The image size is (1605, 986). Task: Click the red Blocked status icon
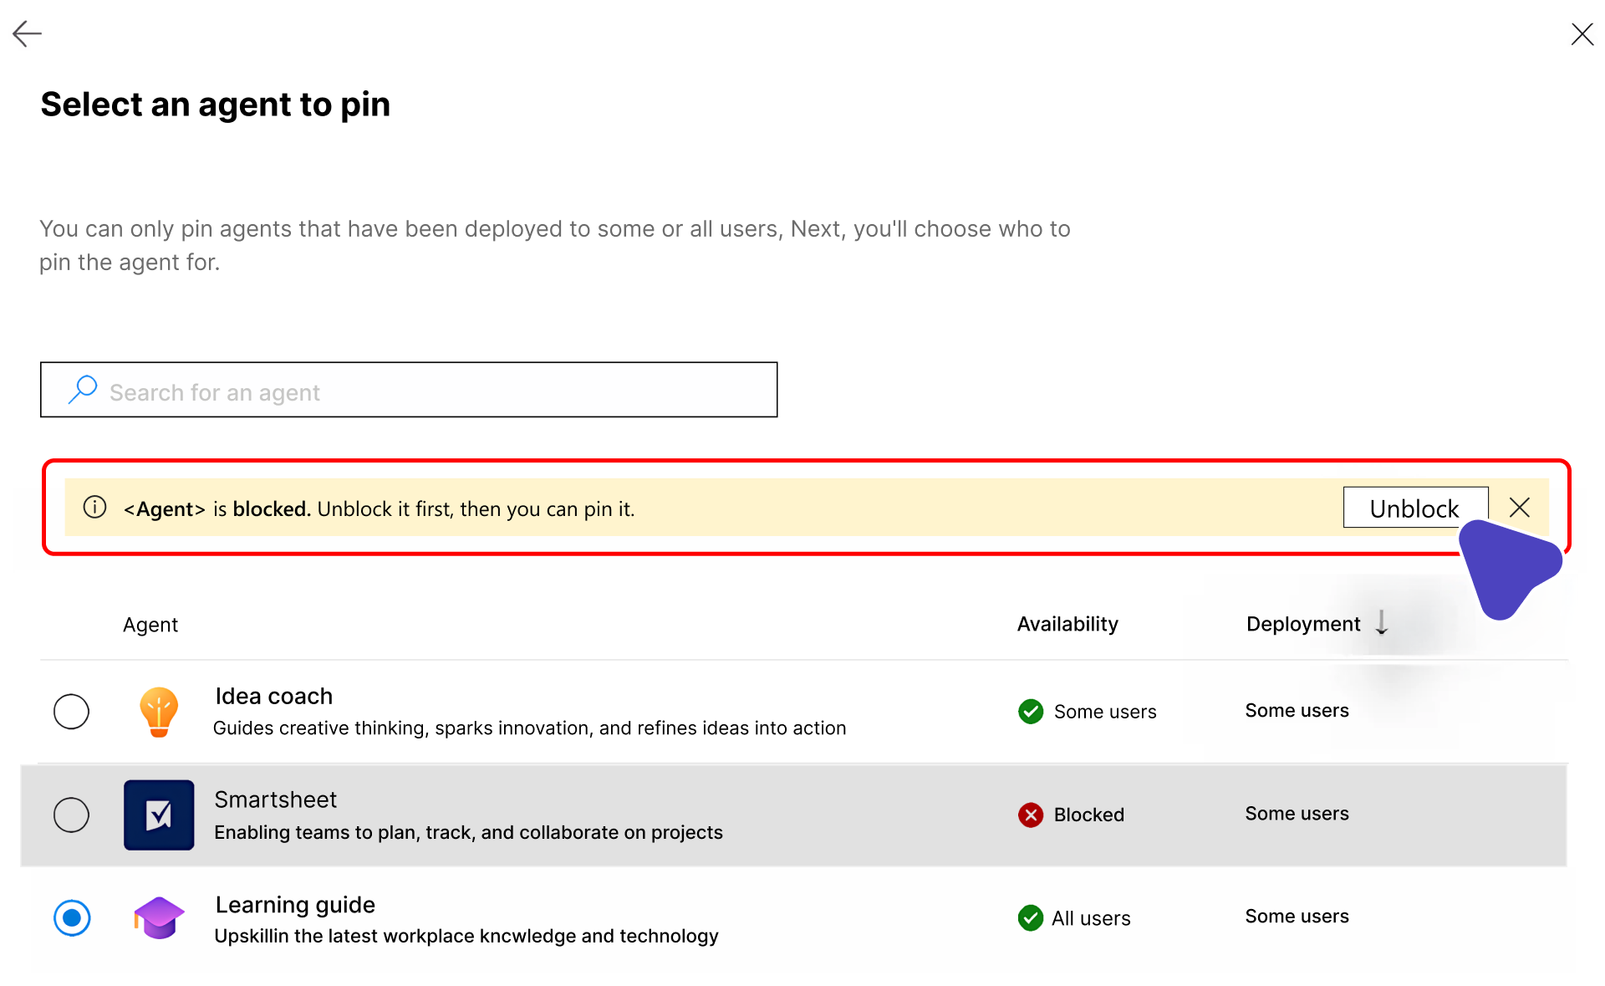1030,815
